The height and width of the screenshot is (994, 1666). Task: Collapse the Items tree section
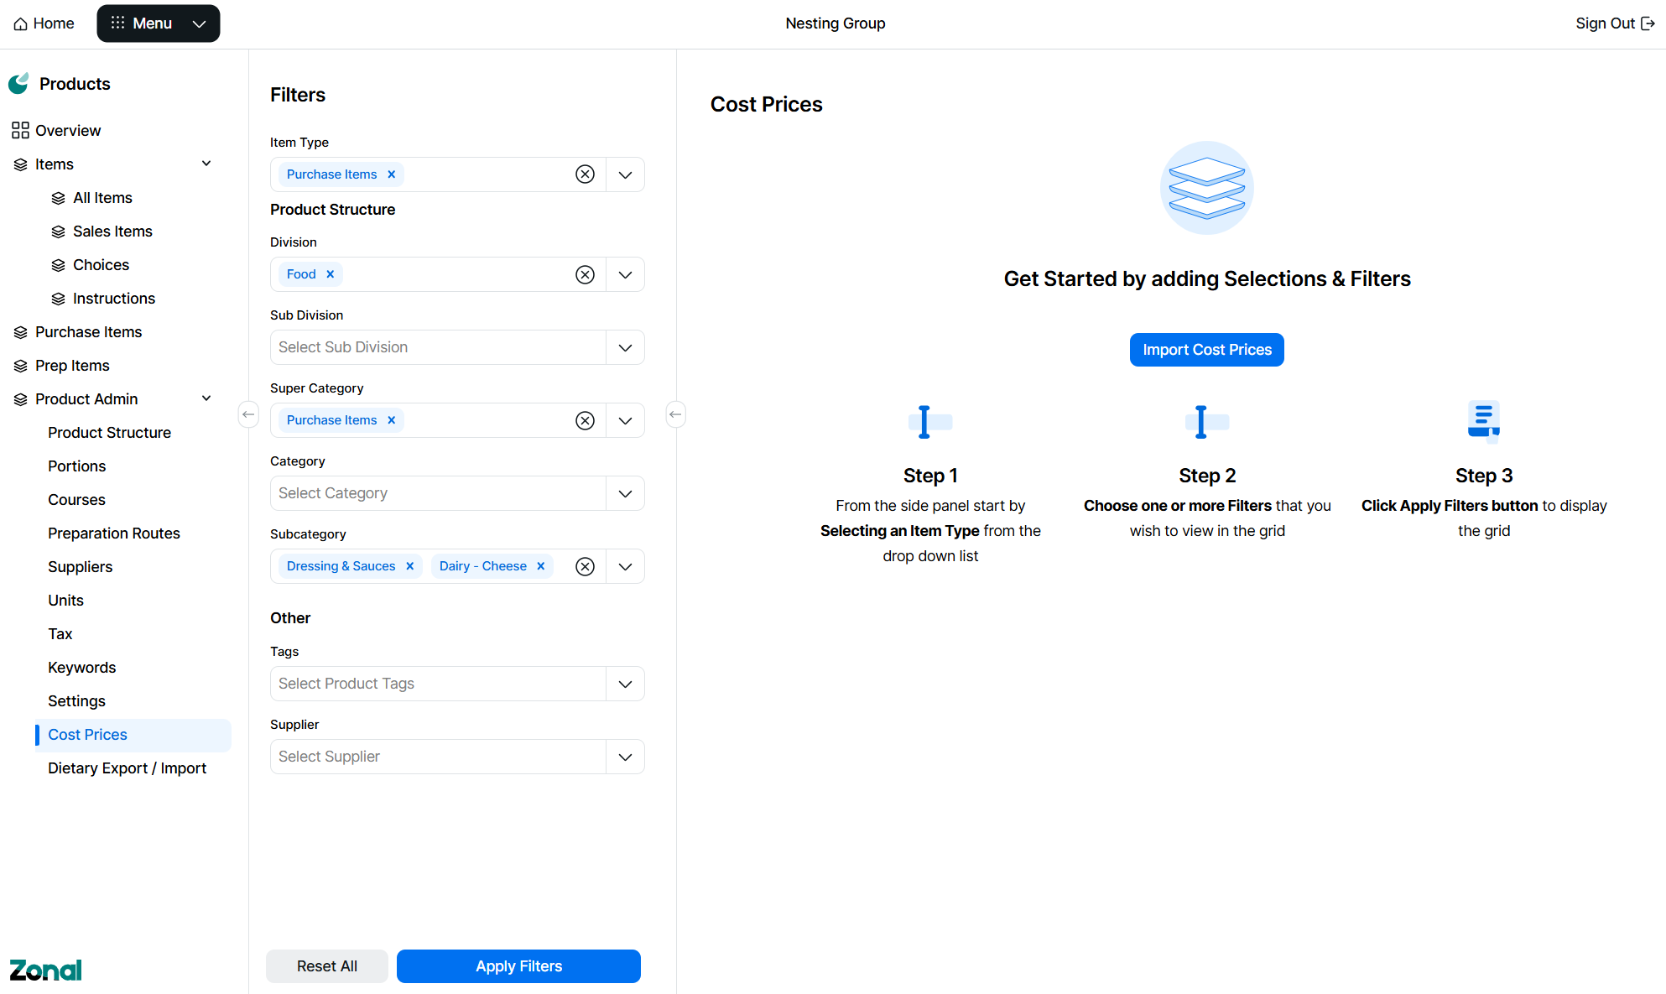point(206,164)
